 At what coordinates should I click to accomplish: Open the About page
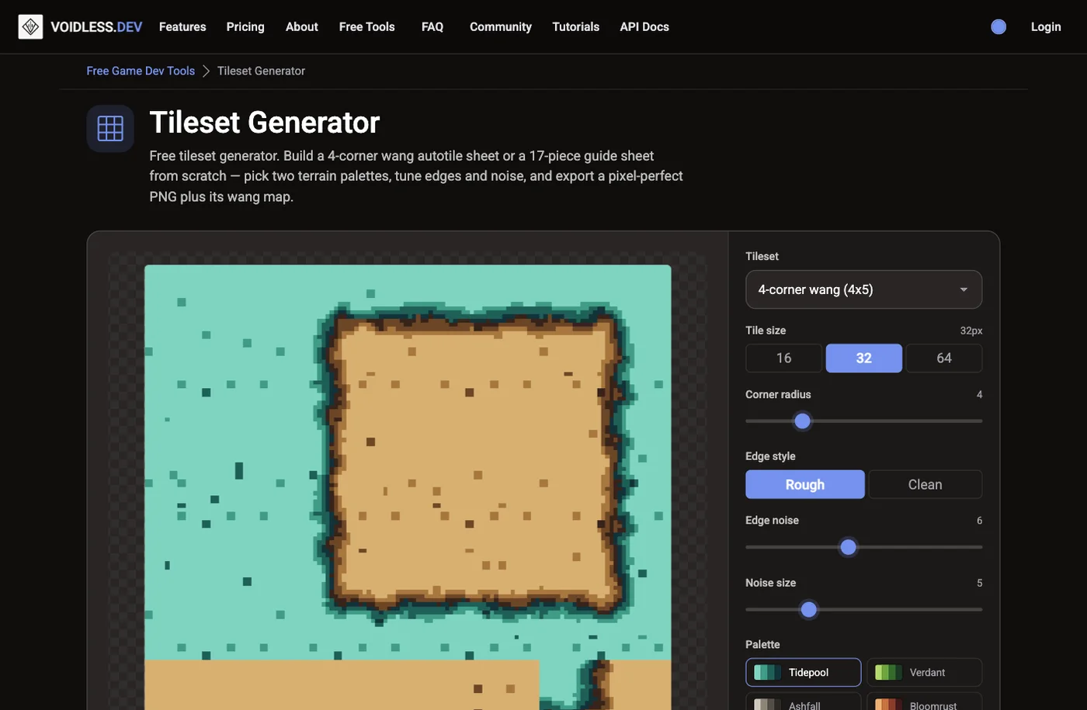pos(302,26)
